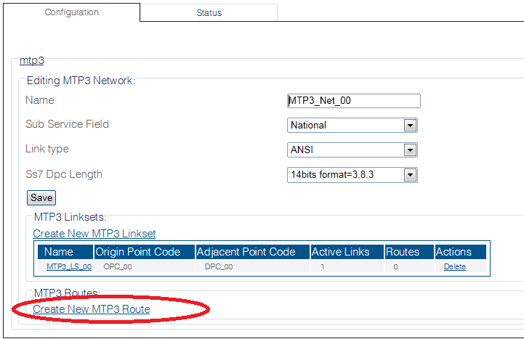Click the Routes column header
This screenshot has width=524, height=339.
tap(409, 252)
